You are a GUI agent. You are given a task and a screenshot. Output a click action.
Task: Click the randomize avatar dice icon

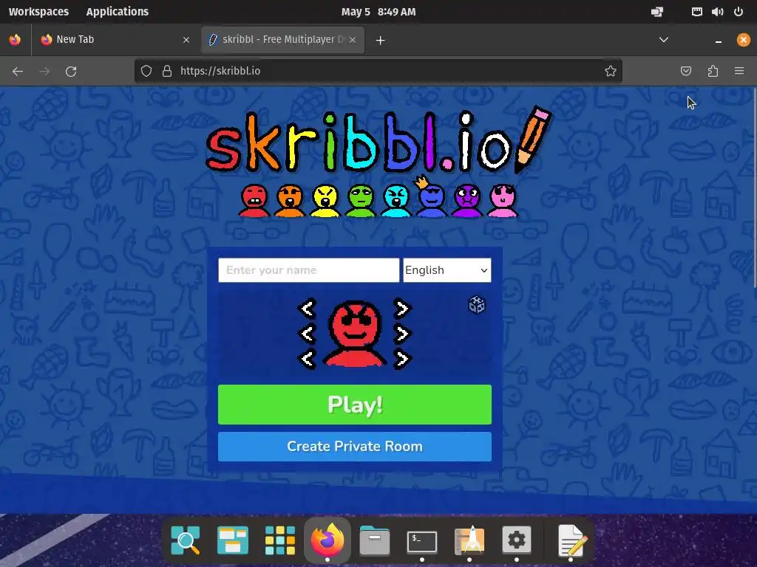point(477,305)
